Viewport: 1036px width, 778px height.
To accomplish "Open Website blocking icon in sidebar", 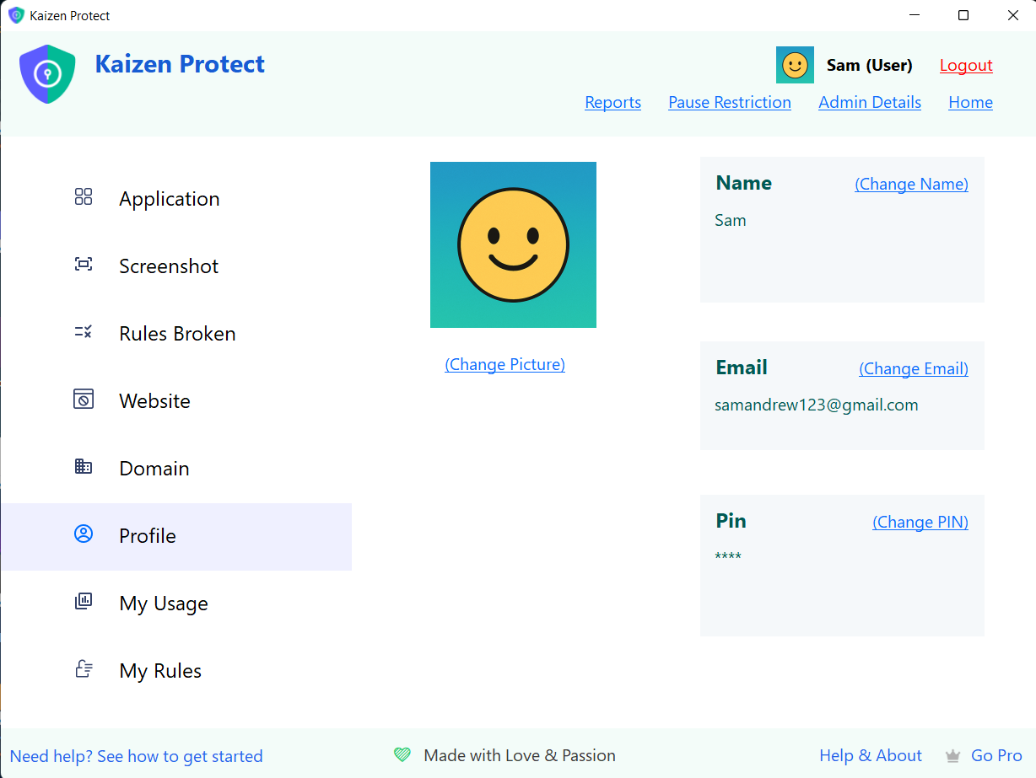I will 84,400.
